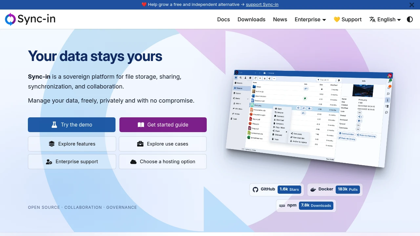420x236 pixels.
Task: Open the Downloads page
Action: click(x=251, y=19)
